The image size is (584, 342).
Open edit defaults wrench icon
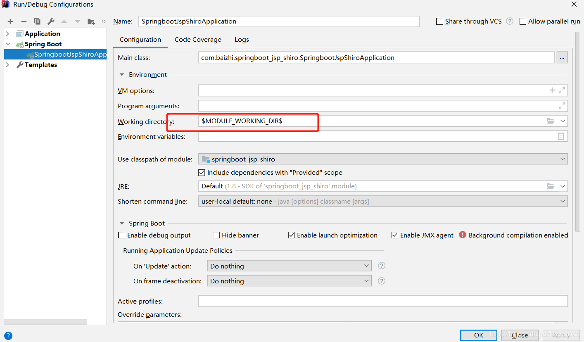coord(51,21)
